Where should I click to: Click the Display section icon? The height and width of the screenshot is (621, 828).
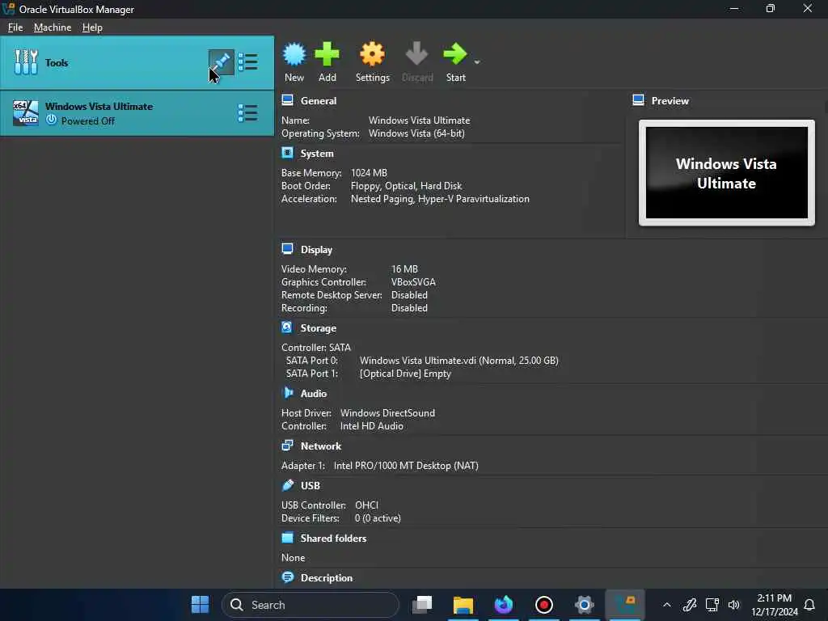287,249
